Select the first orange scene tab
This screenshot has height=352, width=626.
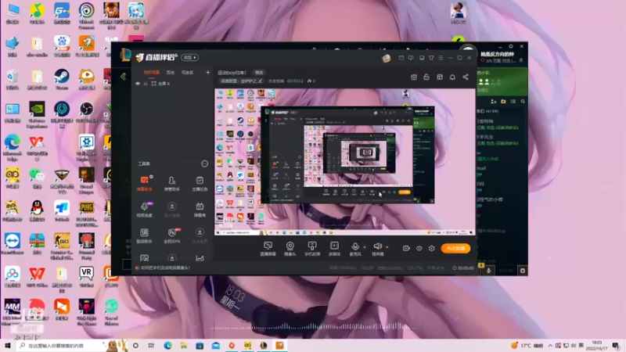pos(151,72)
